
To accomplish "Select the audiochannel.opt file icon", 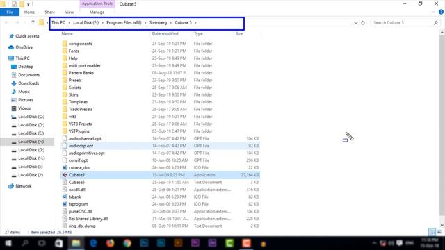I will [x=65, y=138].
